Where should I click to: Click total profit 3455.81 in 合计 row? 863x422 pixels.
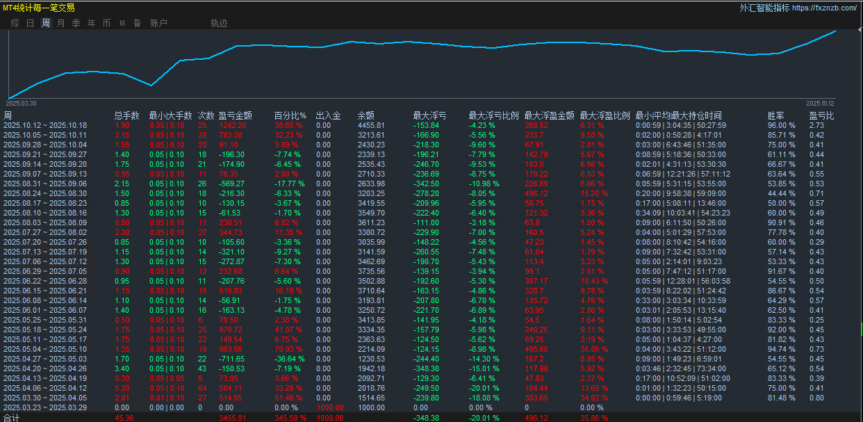(232, 418)
